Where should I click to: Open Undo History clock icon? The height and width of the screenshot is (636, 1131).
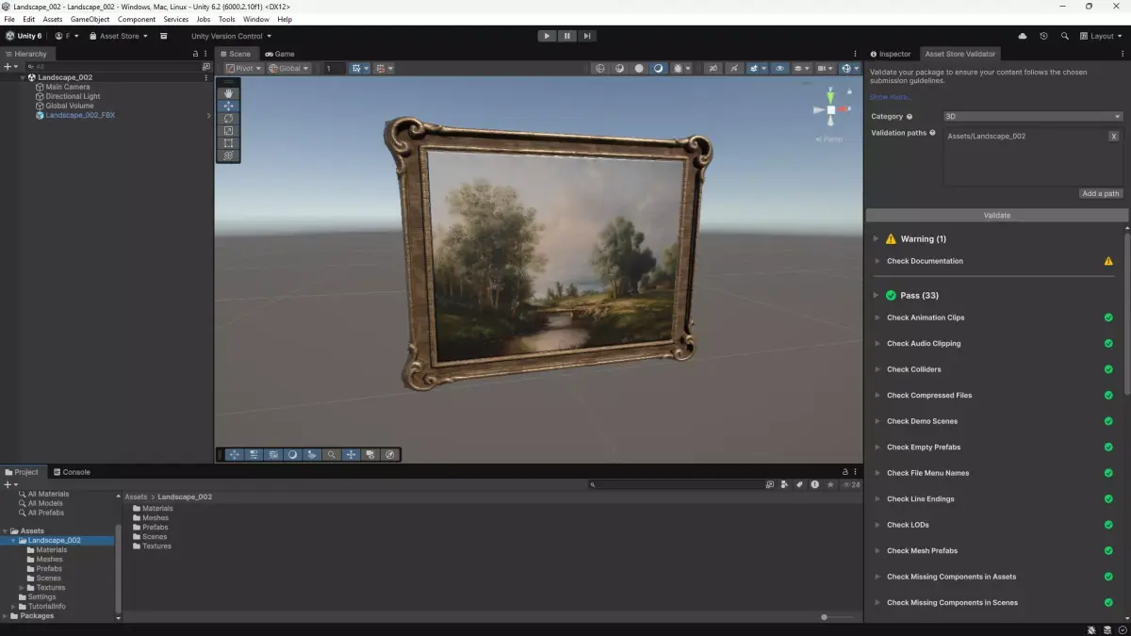pos(1043,36)
